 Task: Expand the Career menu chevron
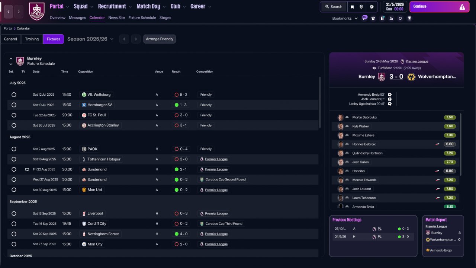coord(210,7)
